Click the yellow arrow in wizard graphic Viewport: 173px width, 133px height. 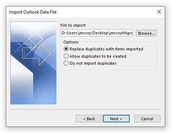point(36,54)
